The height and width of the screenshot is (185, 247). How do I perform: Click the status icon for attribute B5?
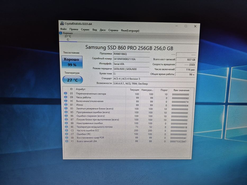click(x=66, y=112)
